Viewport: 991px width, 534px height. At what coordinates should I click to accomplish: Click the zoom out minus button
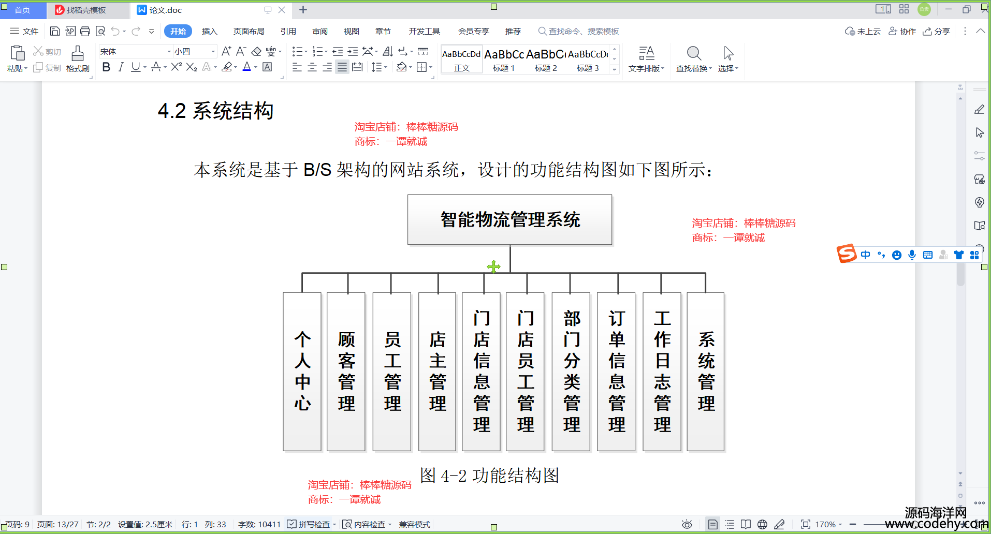pos(853,524)
